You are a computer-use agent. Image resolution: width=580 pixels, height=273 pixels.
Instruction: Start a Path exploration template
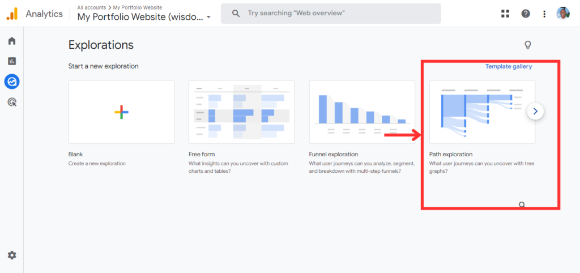point(482,112)
